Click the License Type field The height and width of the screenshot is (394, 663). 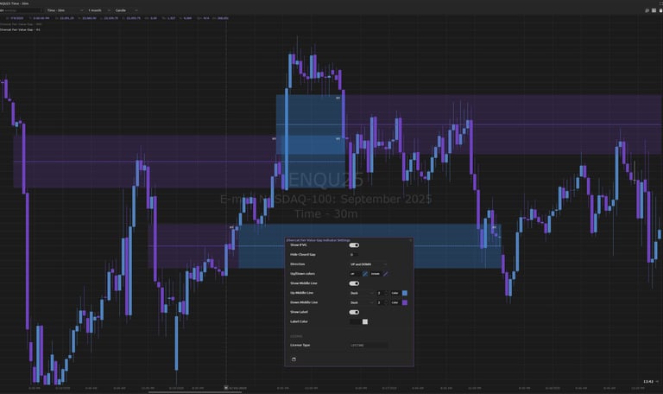tap(369, 346)
